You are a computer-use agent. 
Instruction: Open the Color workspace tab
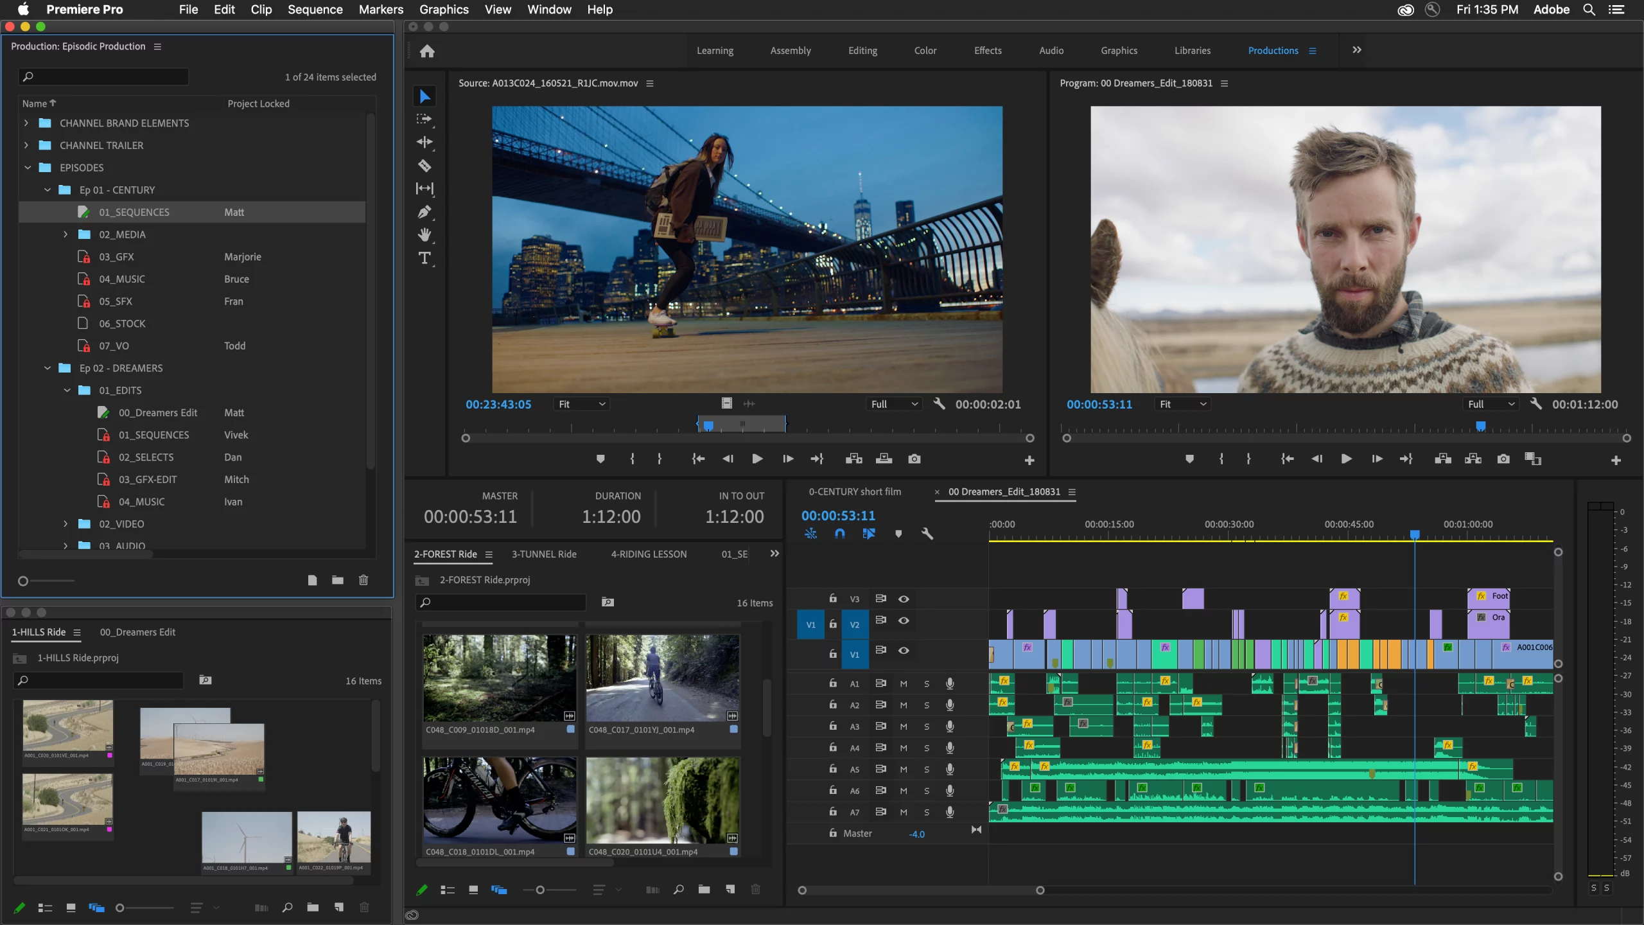(925, 49)
